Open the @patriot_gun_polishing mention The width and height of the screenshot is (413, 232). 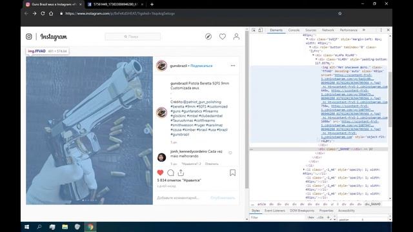point(202,102)
